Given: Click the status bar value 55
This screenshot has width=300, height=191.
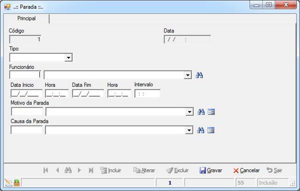Looking at the screenshot, I should point(241,183).
